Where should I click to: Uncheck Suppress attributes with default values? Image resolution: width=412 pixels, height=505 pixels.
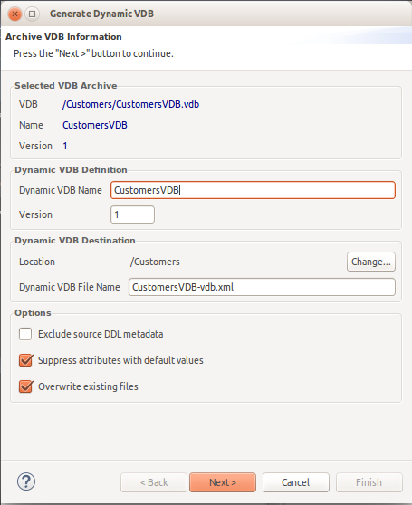pyautogui.click(x=25, y=360)
